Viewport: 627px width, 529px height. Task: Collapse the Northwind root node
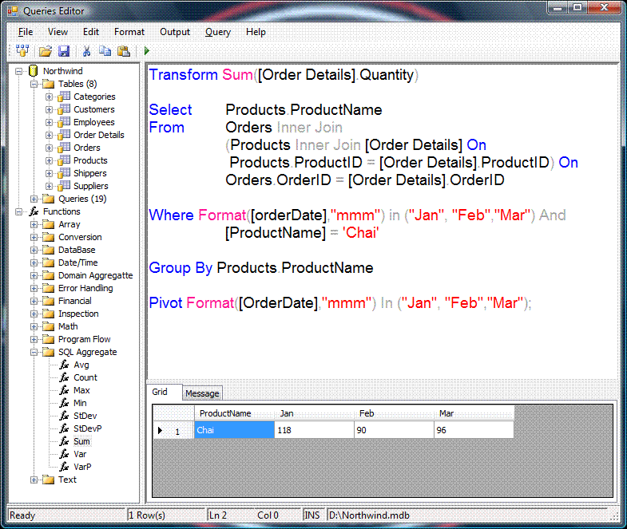click(x=19, y=72)
